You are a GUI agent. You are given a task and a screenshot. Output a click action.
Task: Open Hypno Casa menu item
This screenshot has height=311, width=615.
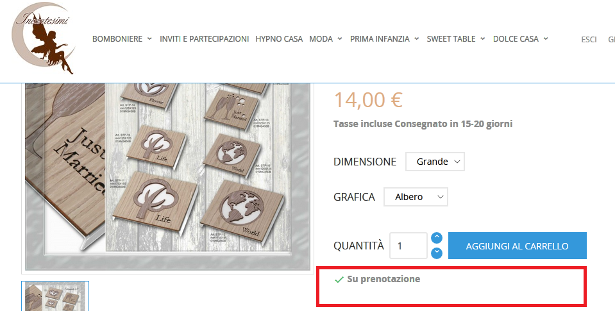click(279, 39)
